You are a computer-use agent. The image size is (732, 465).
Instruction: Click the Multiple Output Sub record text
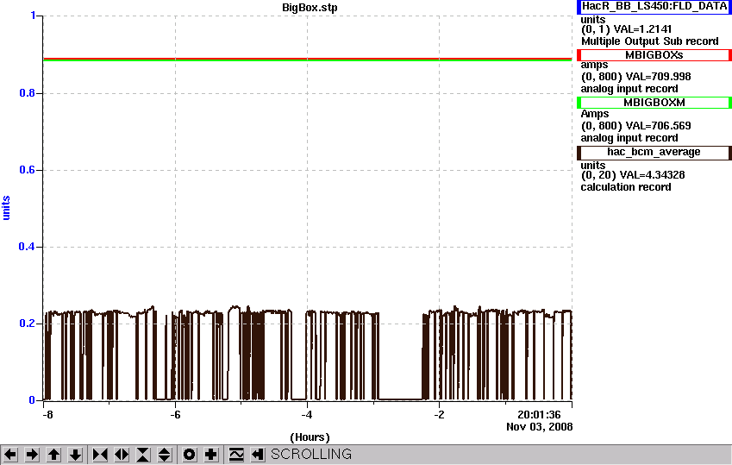pos(649,41)
